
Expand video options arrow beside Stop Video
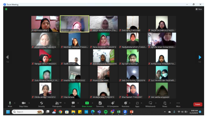29,103
